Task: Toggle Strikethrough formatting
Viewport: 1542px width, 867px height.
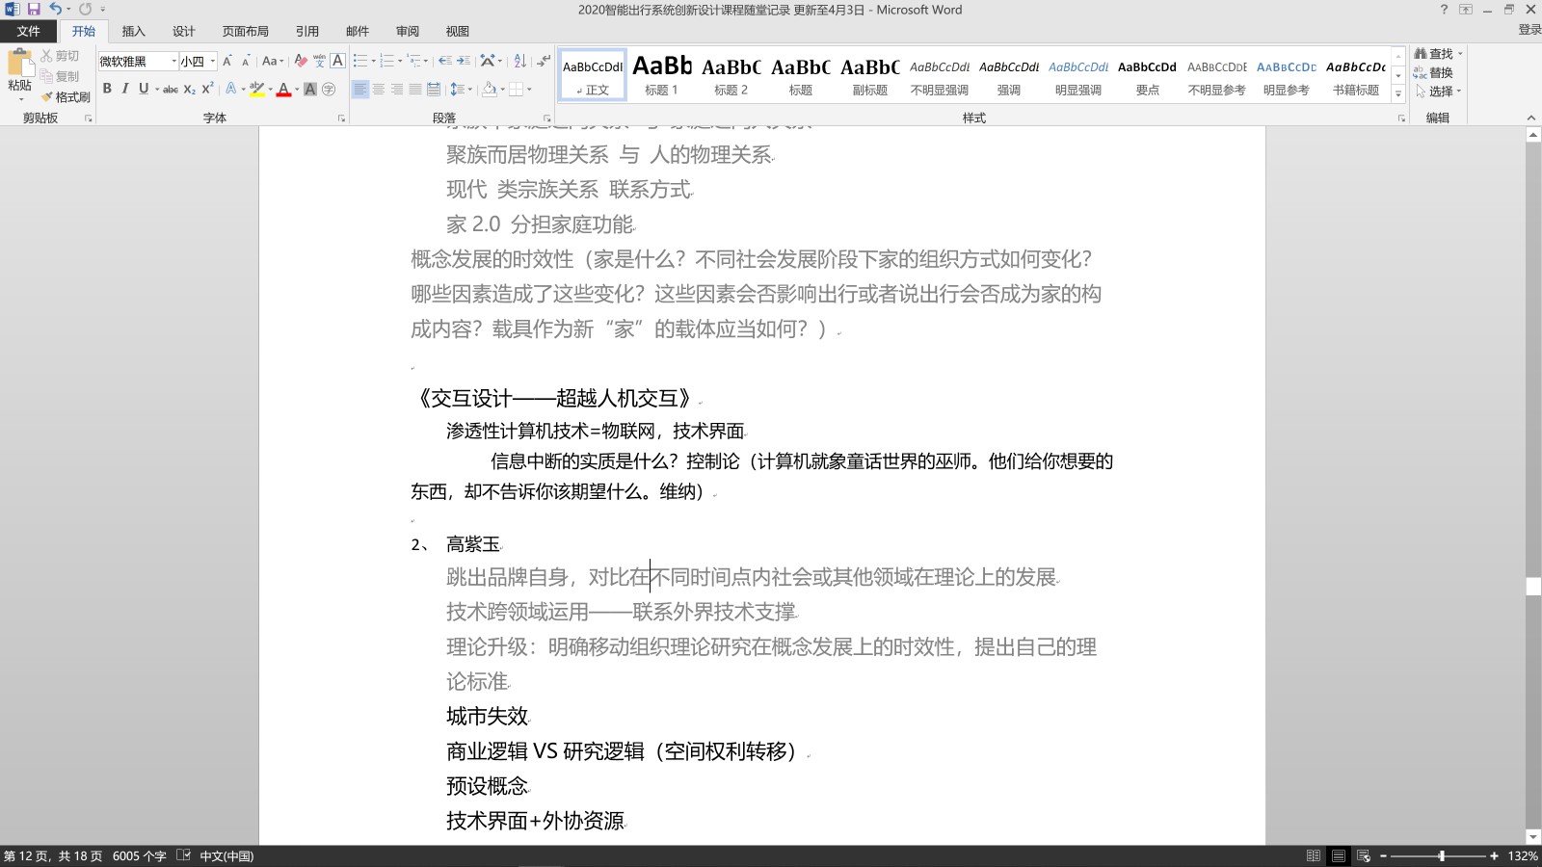Action: pos(171,90)
